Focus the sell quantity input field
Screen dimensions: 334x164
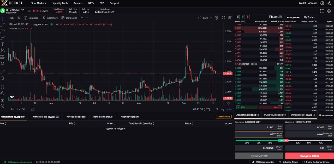click(309, 134)
